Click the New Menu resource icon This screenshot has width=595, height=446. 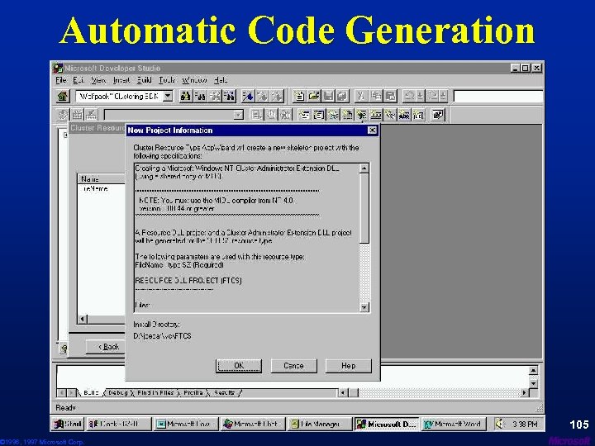(318, 115)
